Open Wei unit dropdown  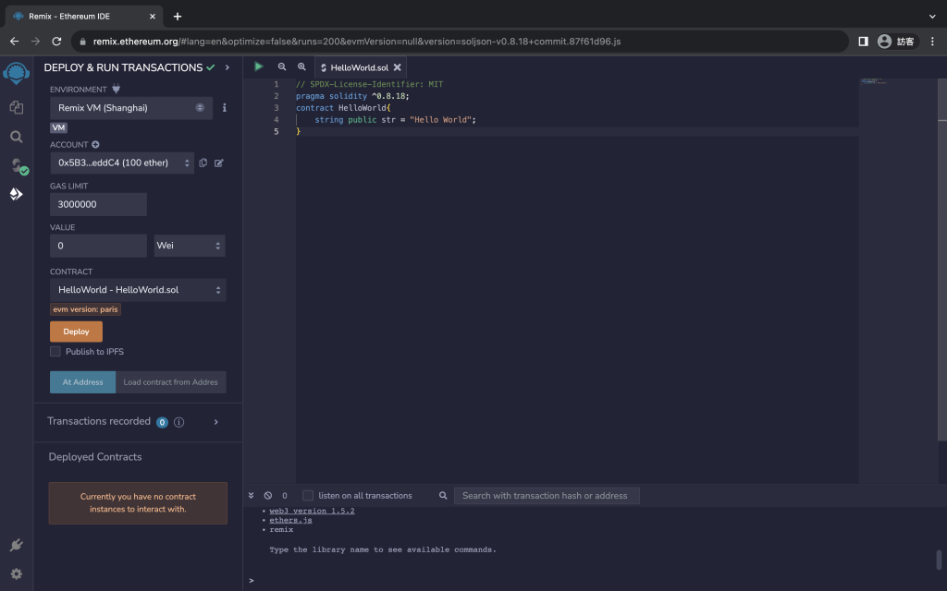[190, 246]
